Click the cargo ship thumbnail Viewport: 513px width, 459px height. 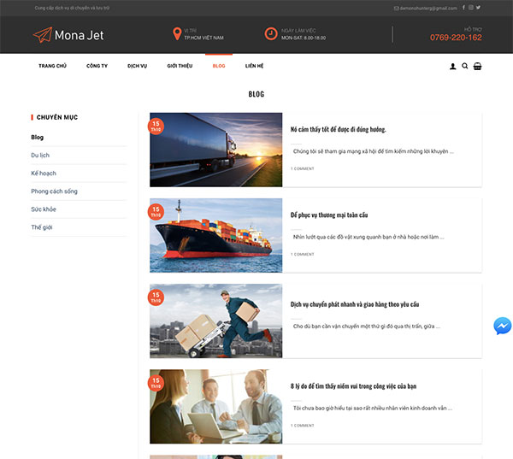[216, 236]
